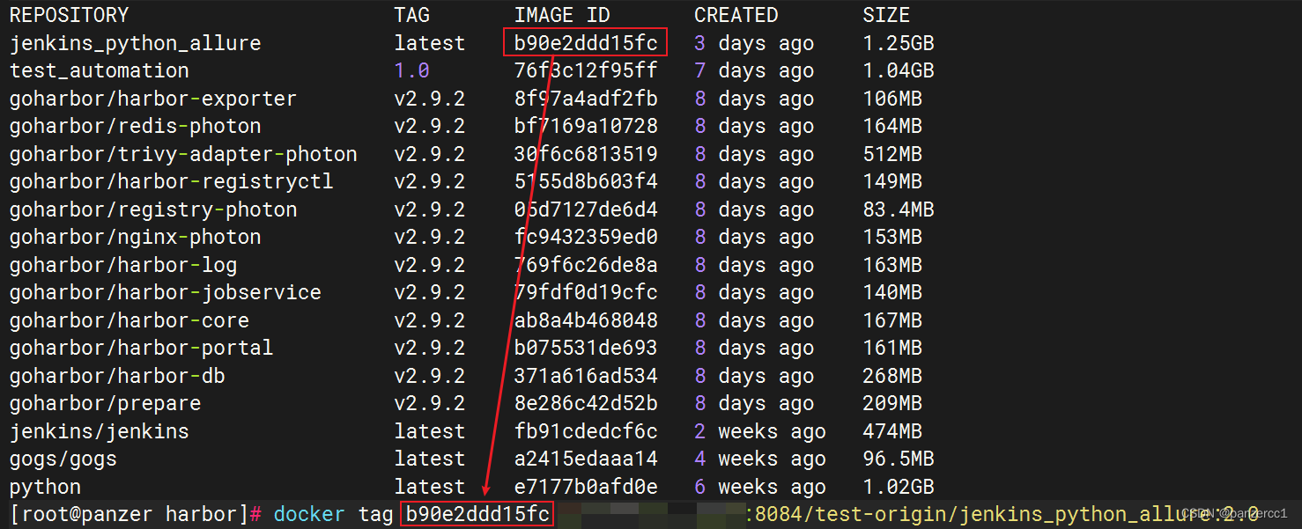Screen dimensions: 1302x529
Task: Select goharbor/harbor-jobservice repository text
Action: coord(165,292)
